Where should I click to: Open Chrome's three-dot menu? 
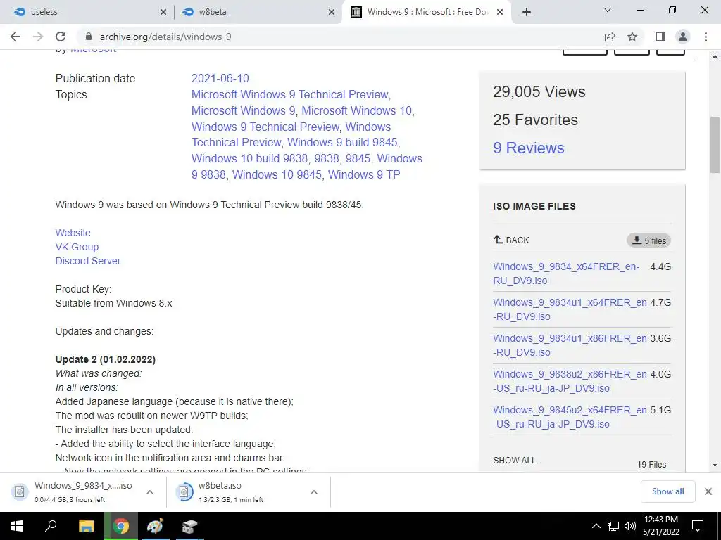pos(706,37)
